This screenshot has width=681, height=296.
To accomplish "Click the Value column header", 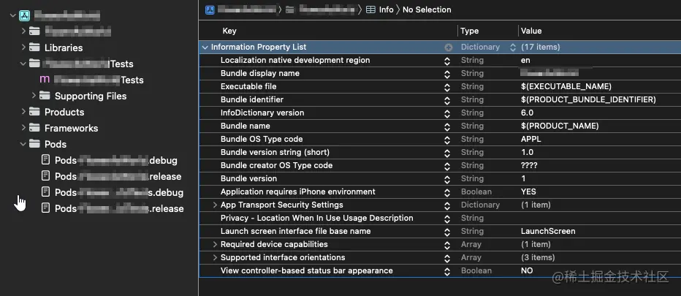I will (530, 31).
